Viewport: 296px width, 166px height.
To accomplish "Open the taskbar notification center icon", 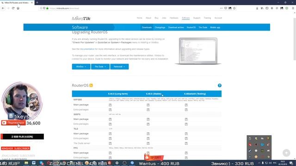I will [291, 163].
